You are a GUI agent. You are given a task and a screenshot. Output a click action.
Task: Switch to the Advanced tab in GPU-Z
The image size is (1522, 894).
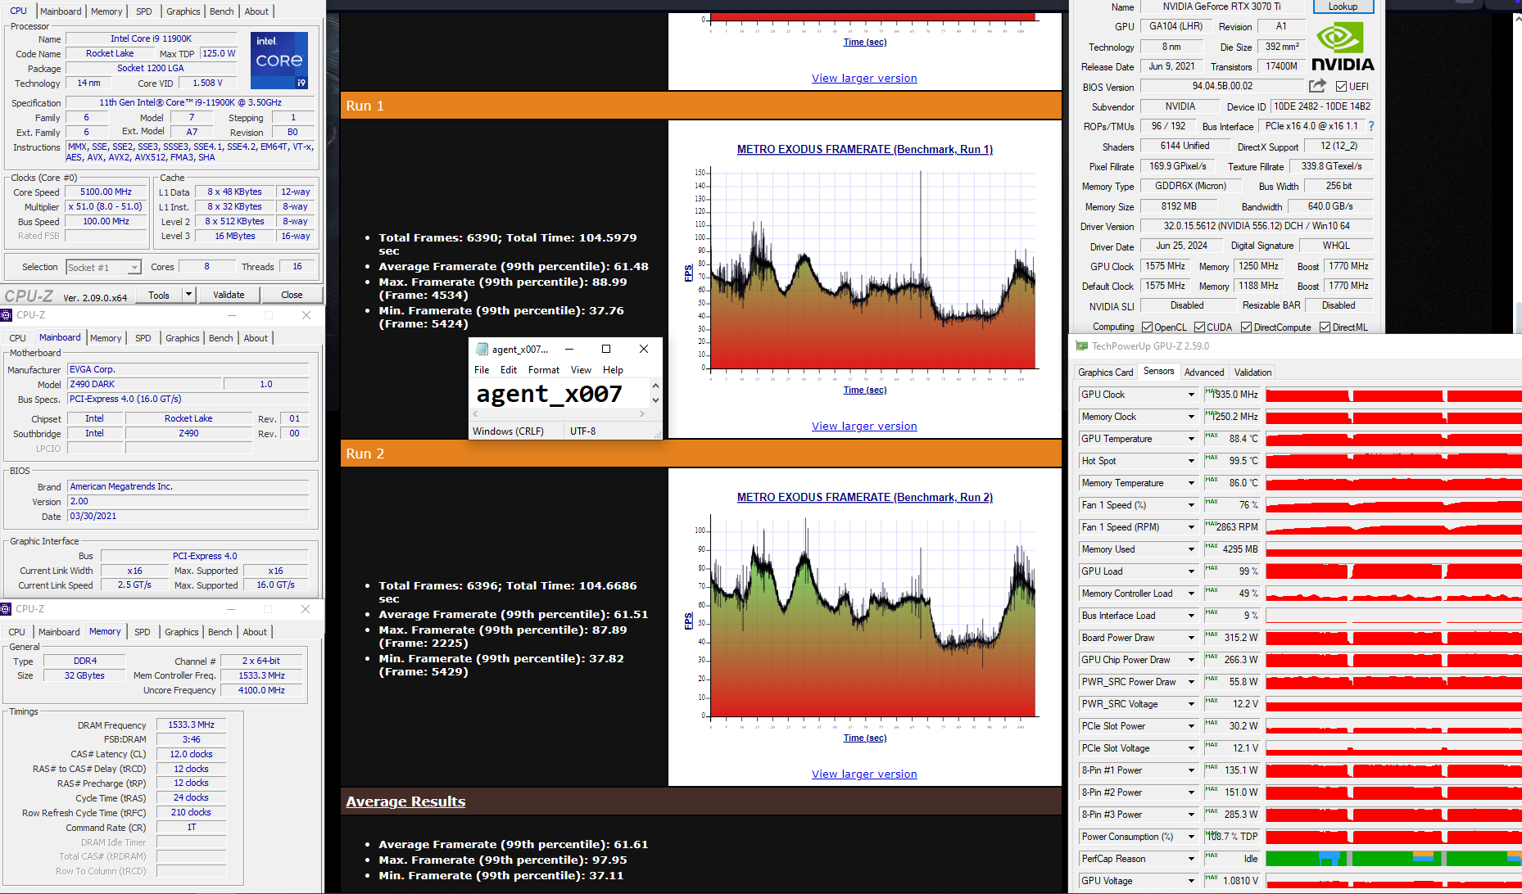(x=1203, y=372)
